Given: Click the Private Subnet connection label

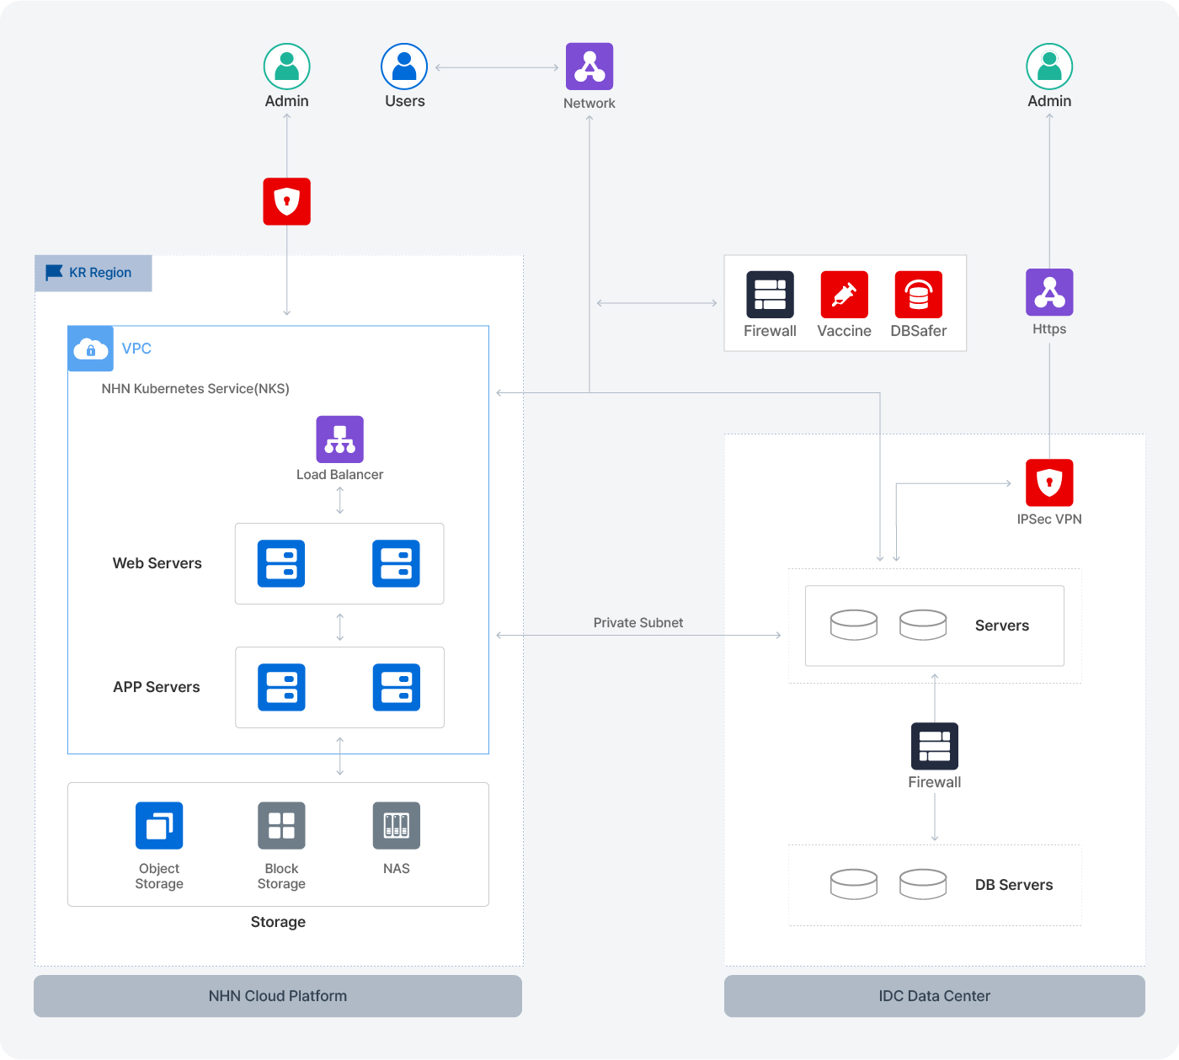Looking at the screenshot, I should (638, 622).
